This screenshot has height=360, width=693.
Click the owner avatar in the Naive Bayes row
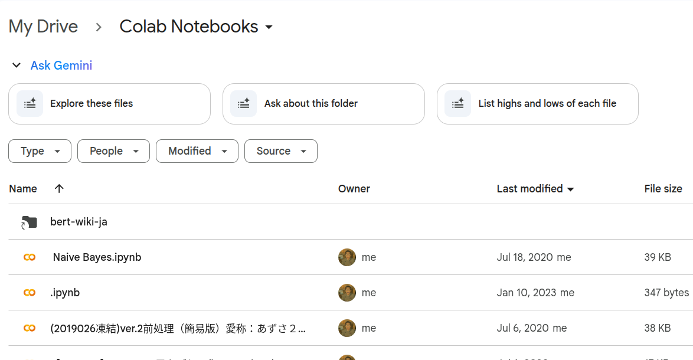[347, 257]
